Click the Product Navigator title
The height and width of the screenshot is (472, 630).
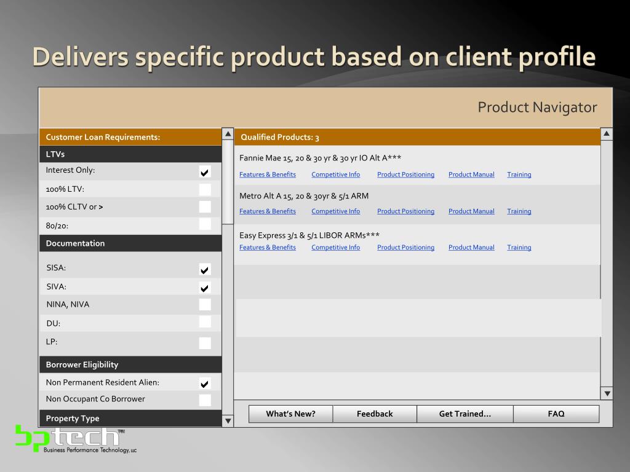click(537, 107)
